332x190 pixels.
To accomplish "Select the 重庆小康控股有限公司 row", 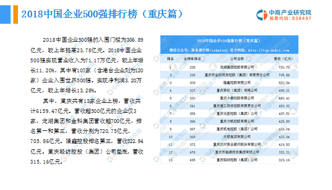I will click(x=229, y=98).
